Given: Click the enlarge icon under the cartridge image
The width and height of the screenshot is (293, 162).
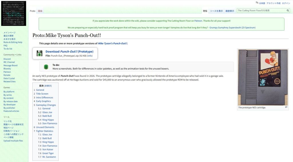Looking at the screenshot, I should pyautogui.click(x=286, y=107).
